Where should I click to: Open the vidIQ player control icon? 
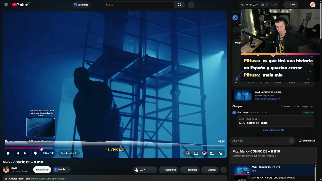pos(188,153)
